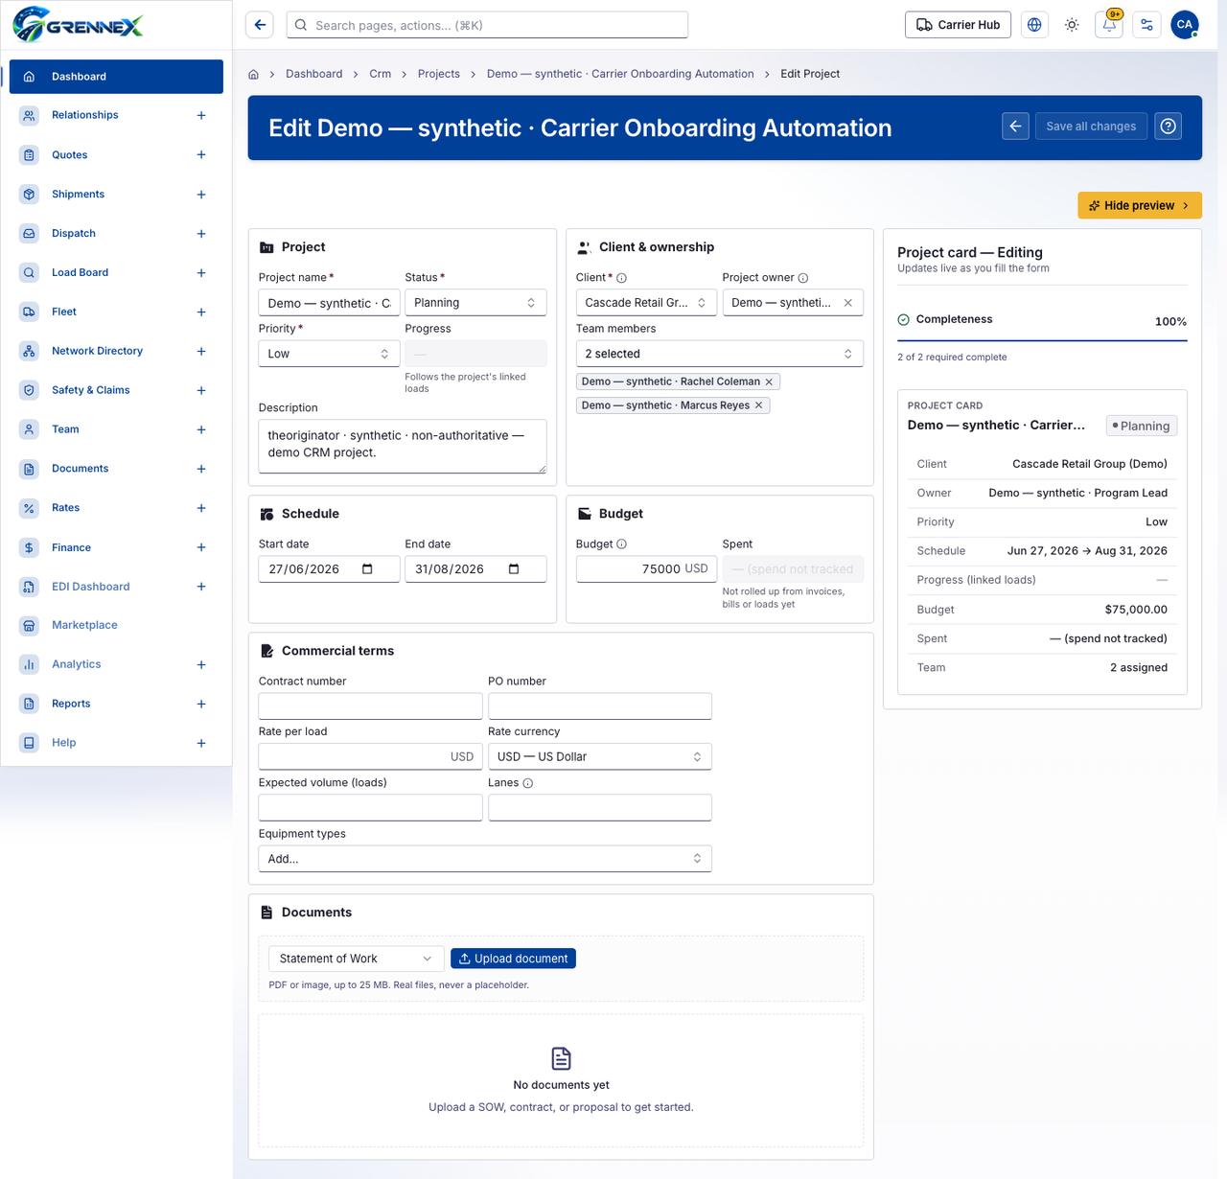Click the Budget amount field
The width and height of the screenshot is (1227, 1179).
[646, 569]
